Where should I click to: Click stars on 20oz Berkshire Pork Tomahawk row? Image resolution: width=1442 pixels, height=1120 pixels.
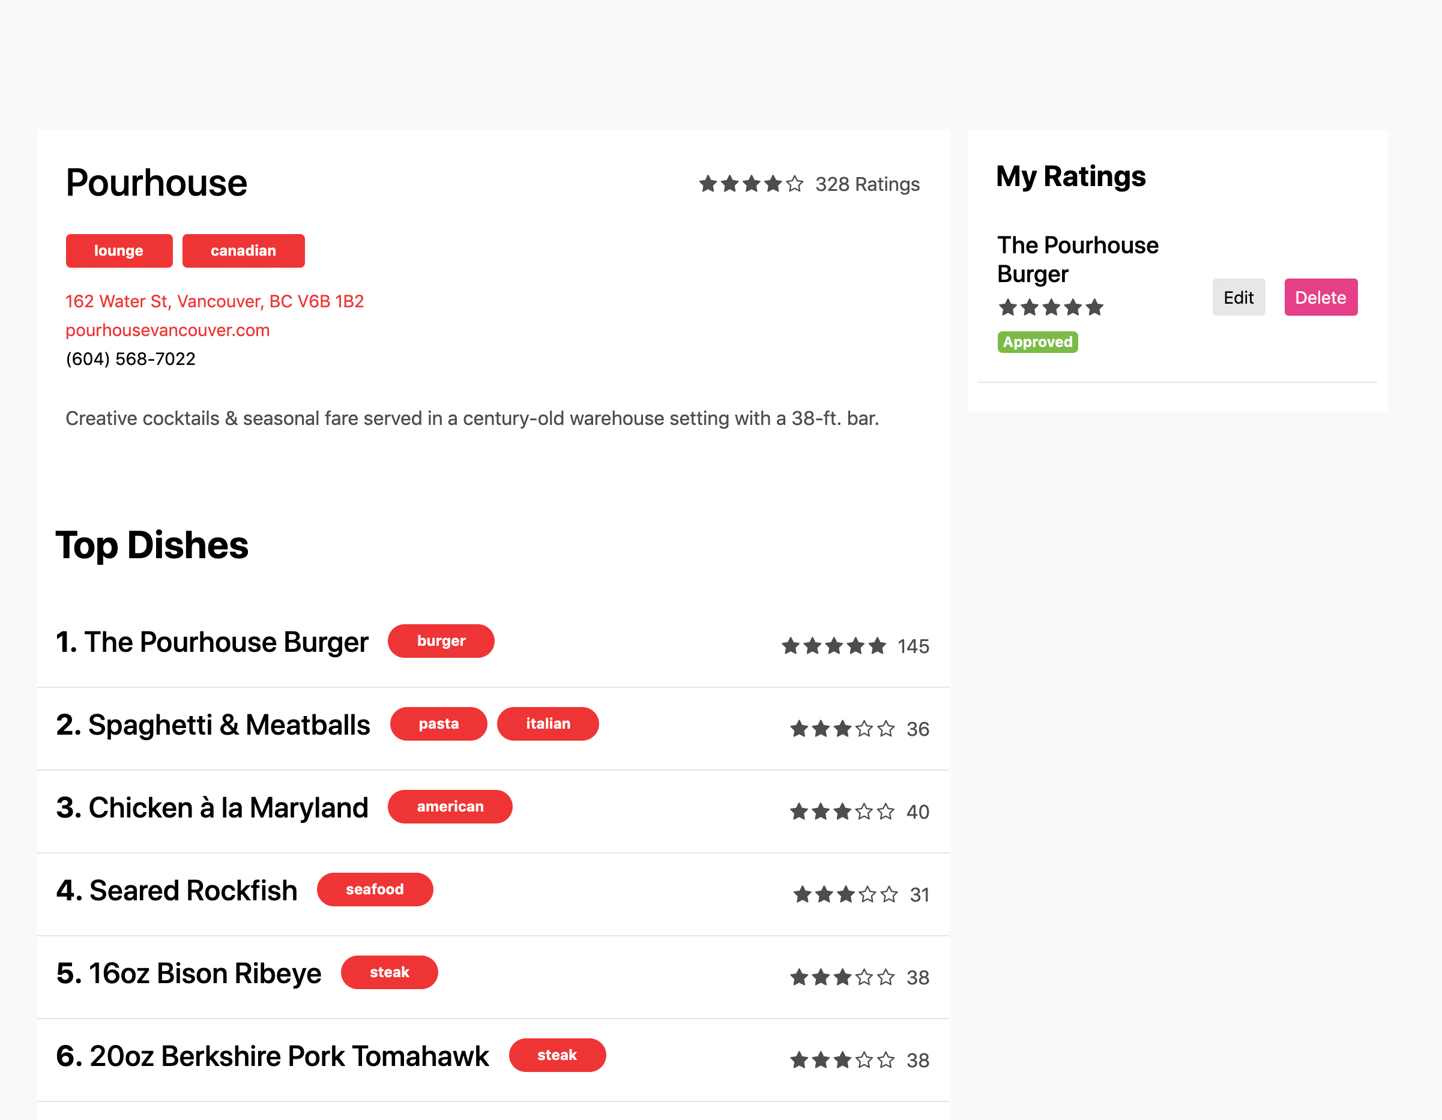tap(842, 1060)
